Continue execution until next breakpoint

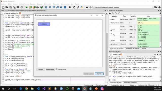[61, 7]
